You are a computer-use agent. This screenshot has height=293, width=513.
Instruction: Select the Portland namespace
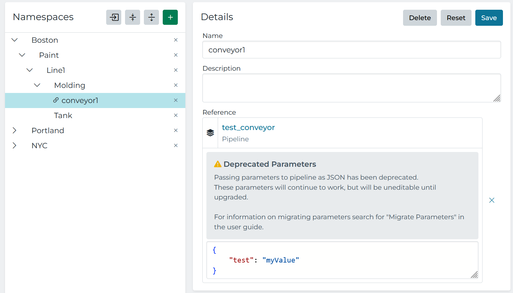point(48,131)
